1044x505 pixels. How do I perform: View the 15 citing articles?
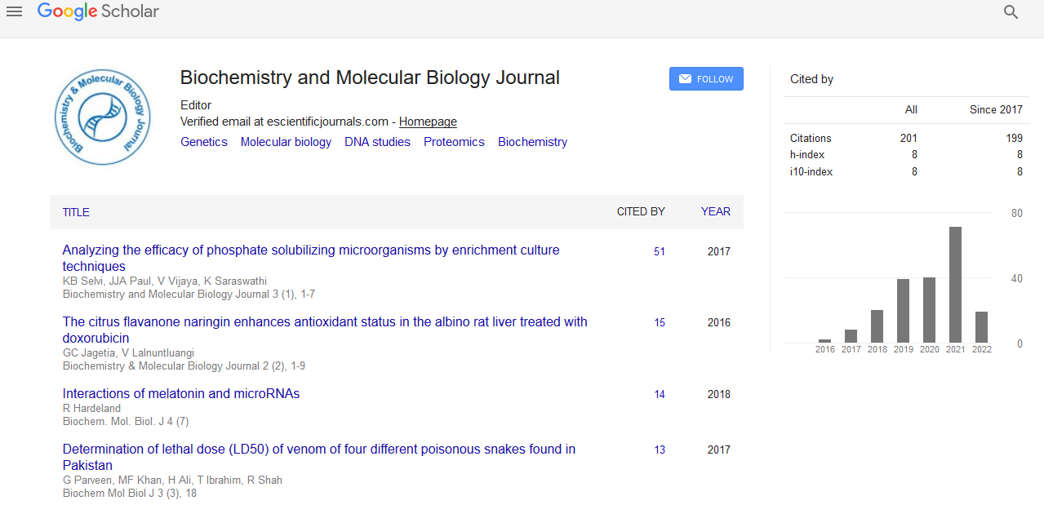click(x=660, y=323)
